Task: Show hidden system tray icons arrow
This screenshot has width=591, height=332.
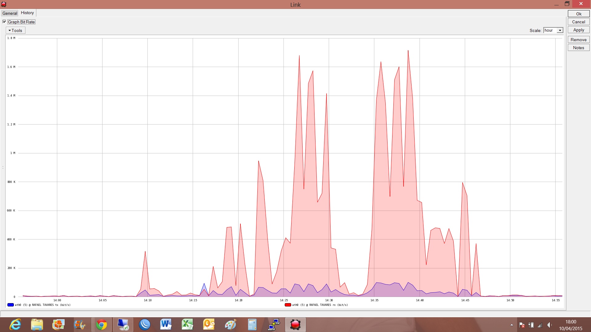Action: point(512,325)
